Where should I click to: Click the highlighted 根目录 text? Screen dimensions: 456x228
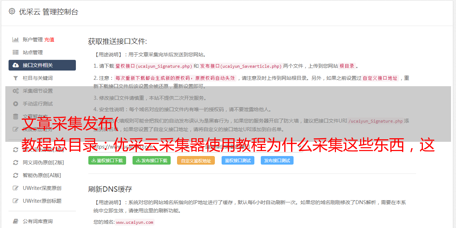[x=347, y=66]
